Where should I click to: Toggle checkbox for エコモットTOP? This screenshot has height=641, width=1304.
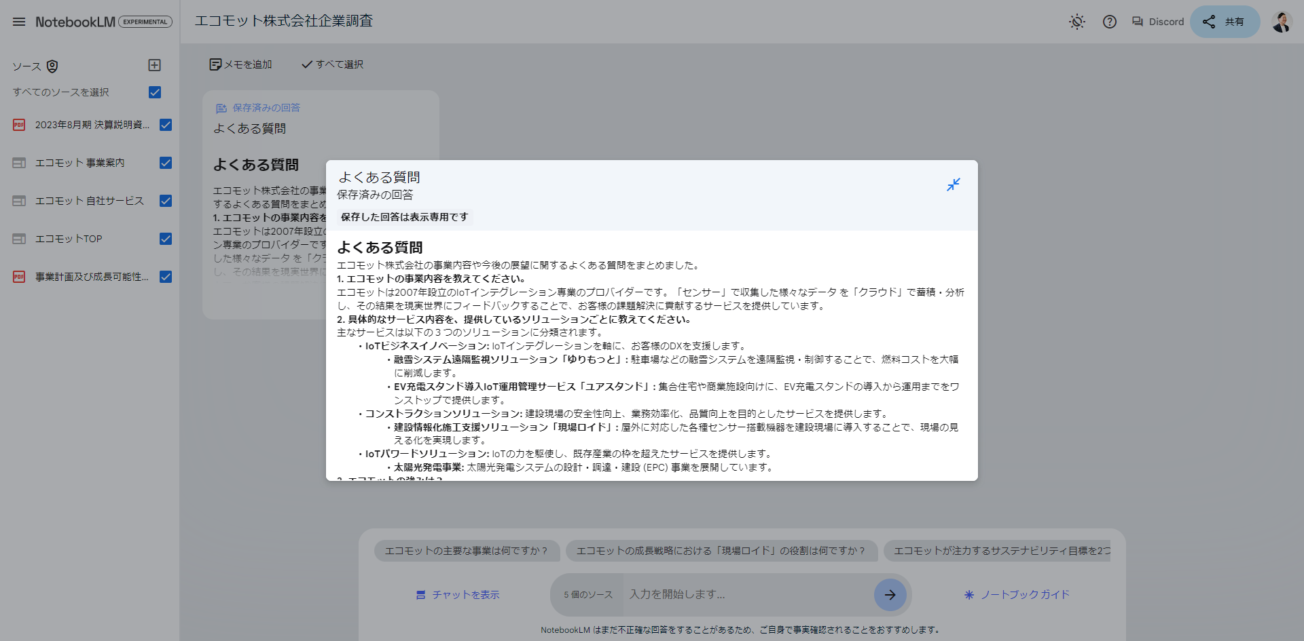tap(166, 239)
